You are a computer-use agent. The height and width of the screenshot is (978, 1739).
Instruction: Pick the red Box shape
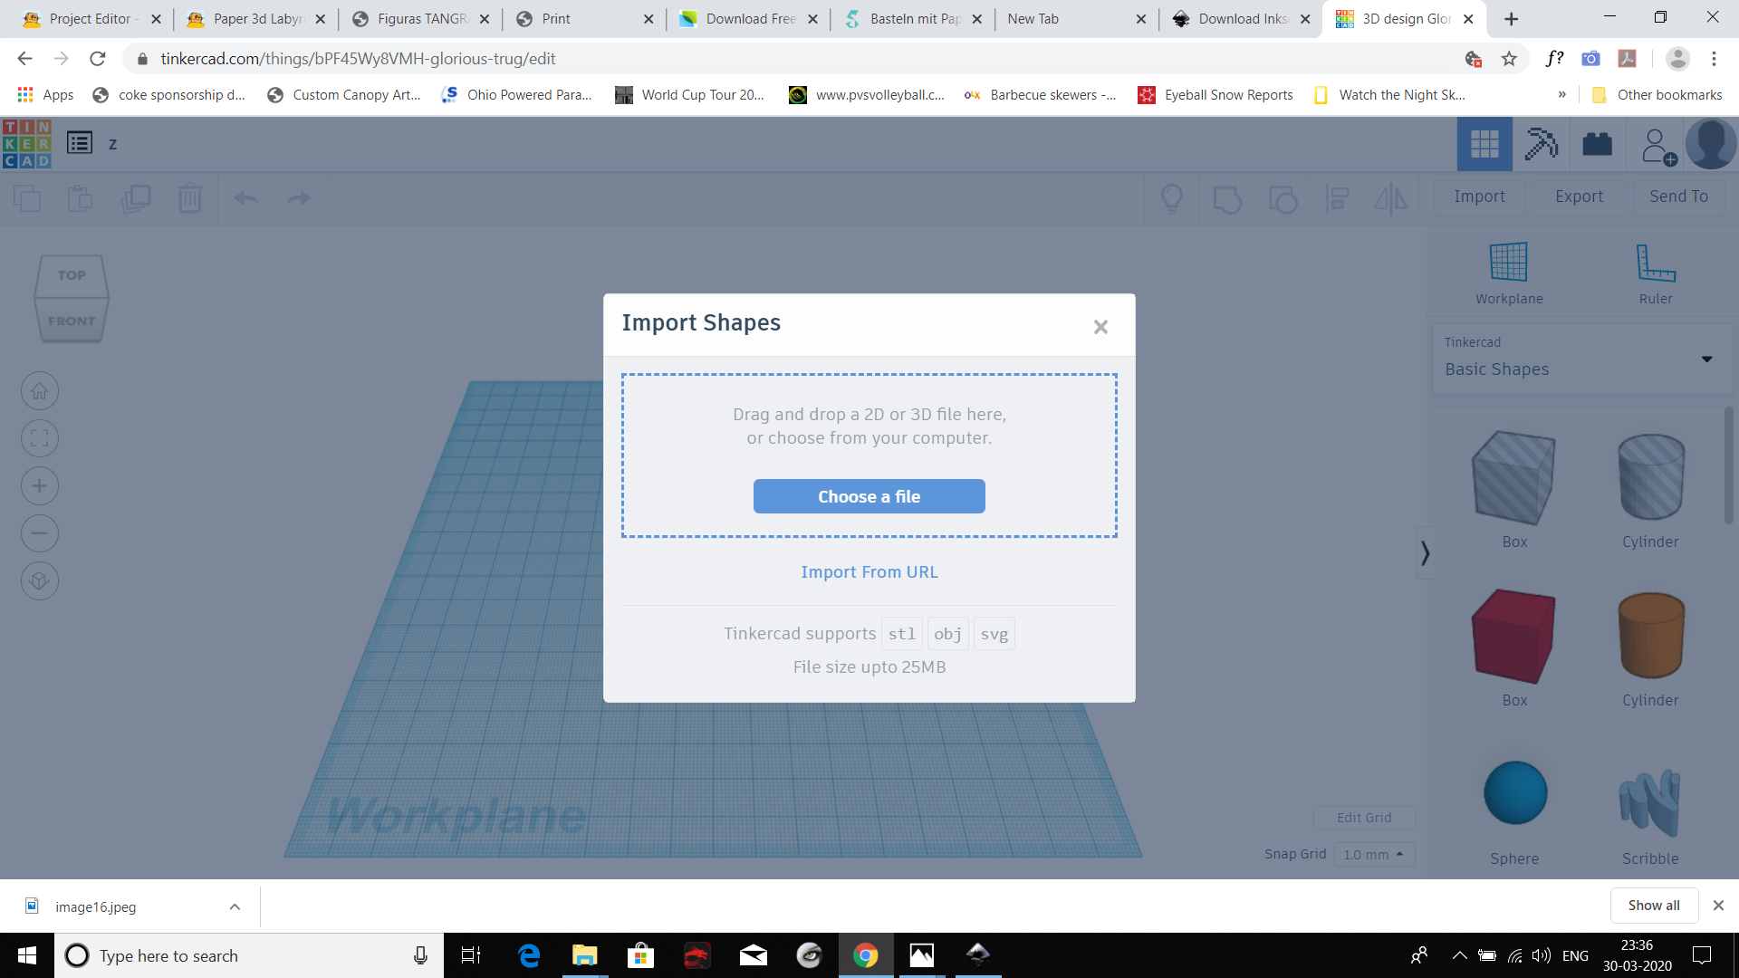[1513, 636]
